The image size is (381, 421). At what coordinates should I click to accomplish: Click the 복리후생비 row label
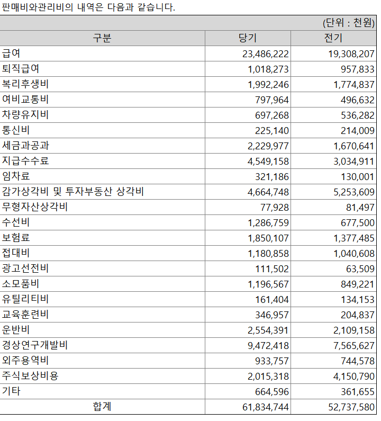25,84
